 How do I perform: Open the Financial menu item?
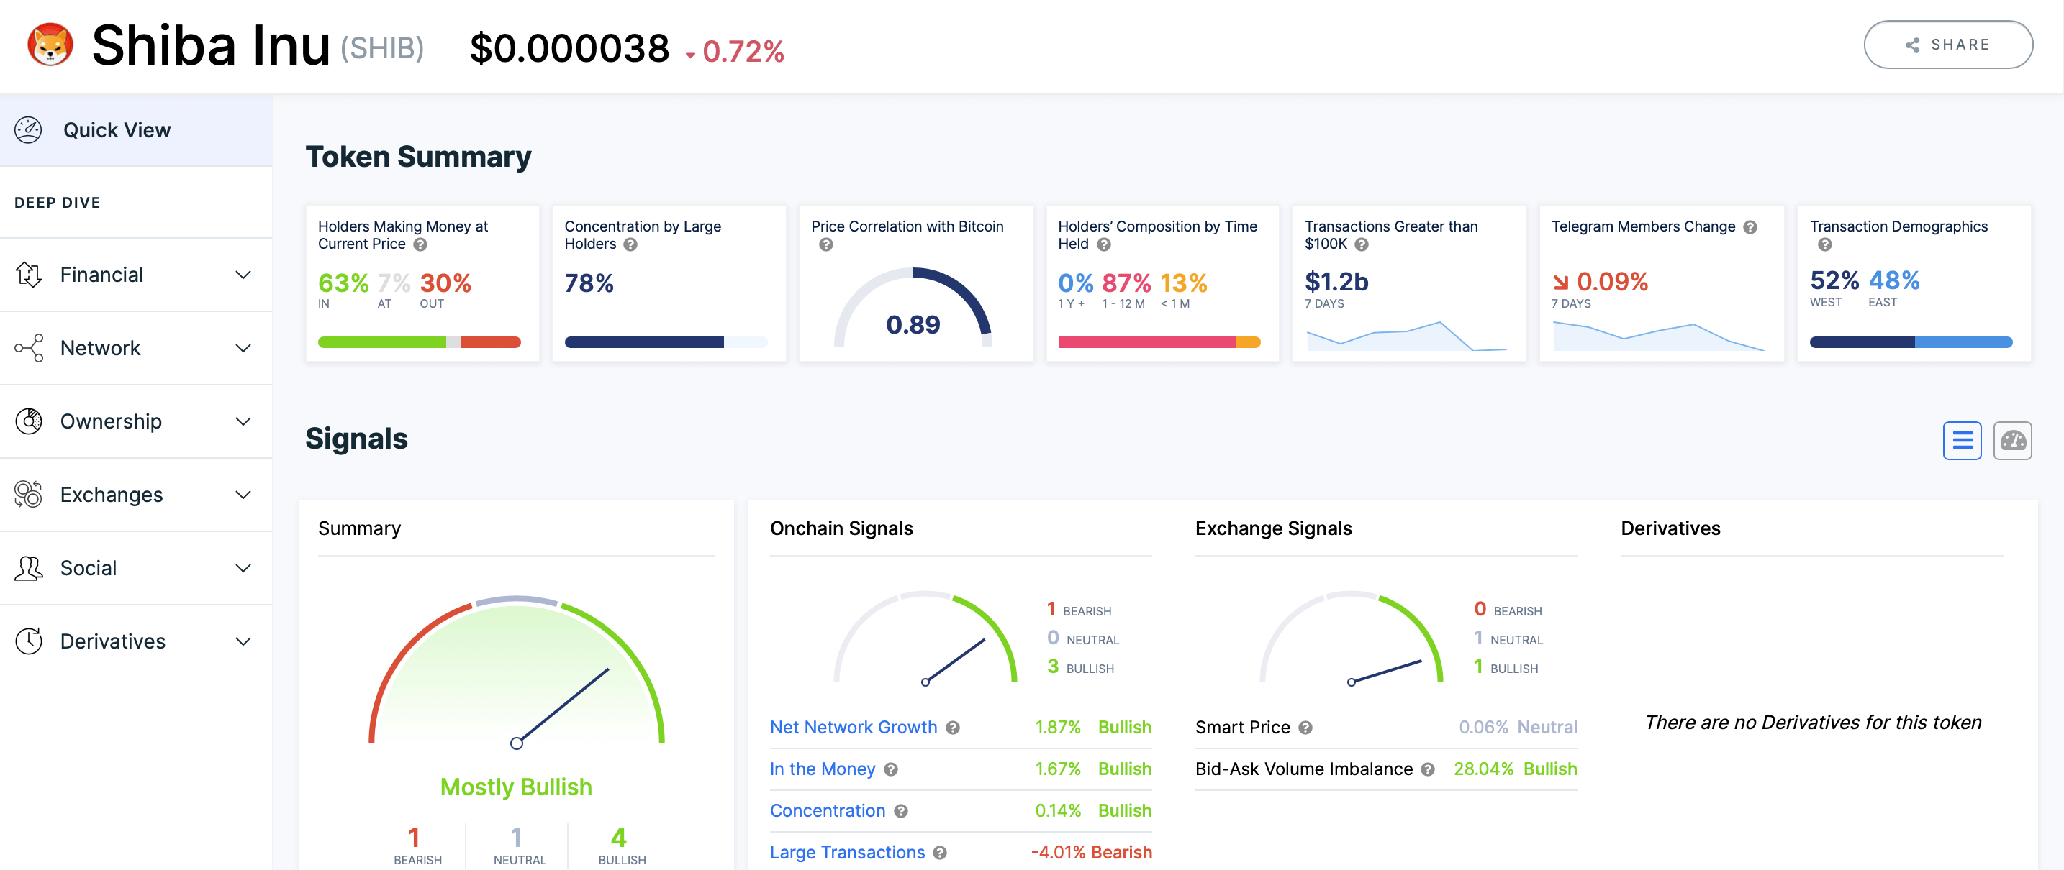tap(136, 275)
